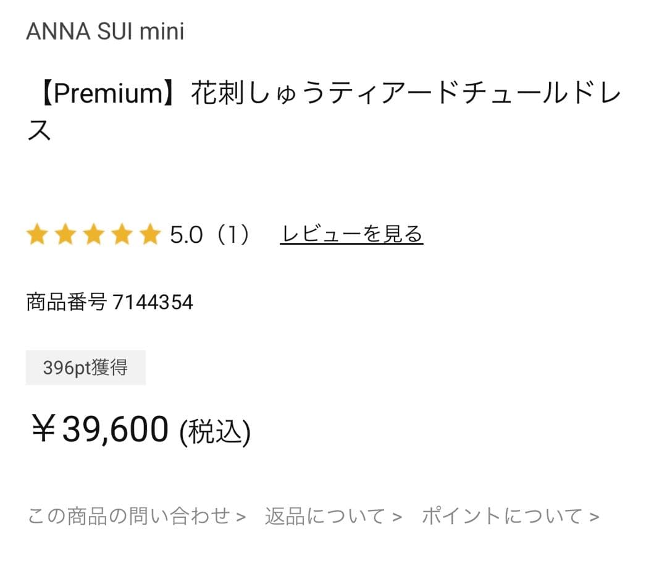Click the arrow after ポイントについて
The width and height of the screenshot is (667, 571).
click(594, 517)
